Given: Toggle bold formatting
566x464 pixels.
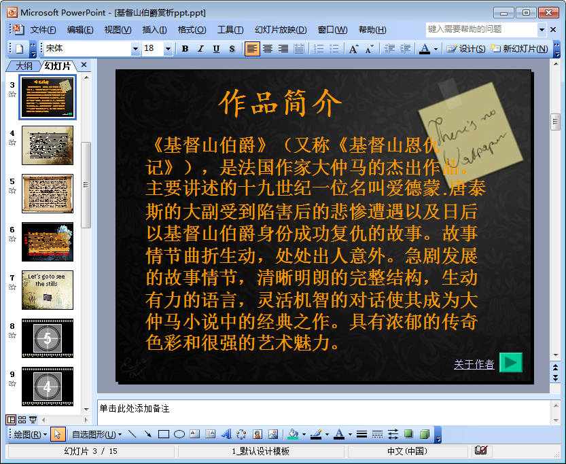Looking at the screenshot, I should click(x=185, y=49).
